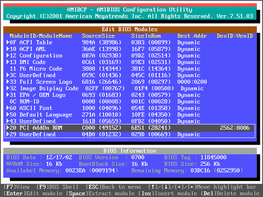Screen dimensions: 263x197
Task: Click size in ROM 2069 (08297)
Action: 151,82
